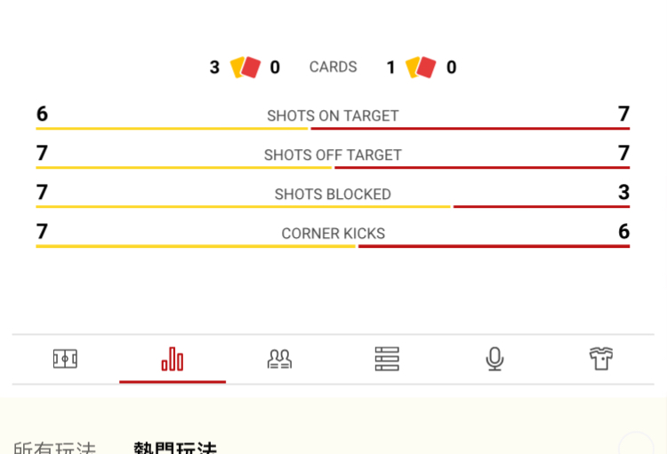The height and width of the screenshot is (454, 667).
Task: Open the football pitch view icon
Action: pyautogui.click(x=65, y=359)
